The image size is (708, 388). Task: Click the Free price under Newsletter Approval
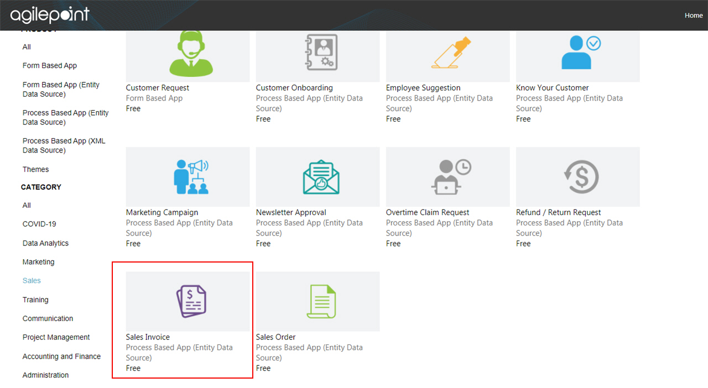[x=263, y=244]
